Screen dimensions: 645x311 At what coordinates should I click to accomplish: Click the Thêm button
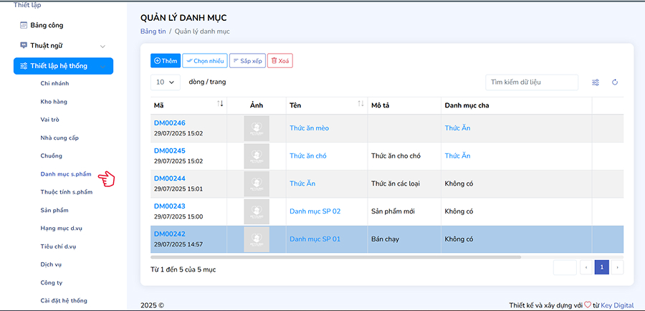165,61
